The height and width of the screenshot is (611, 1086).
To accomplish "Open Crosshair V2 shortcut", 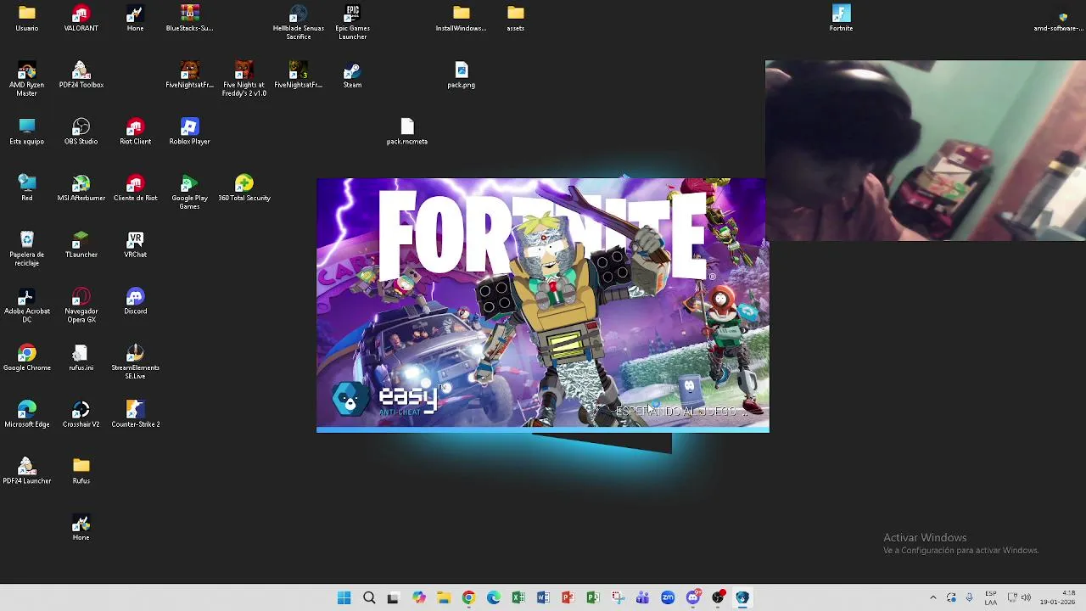I will pos(81,414).
